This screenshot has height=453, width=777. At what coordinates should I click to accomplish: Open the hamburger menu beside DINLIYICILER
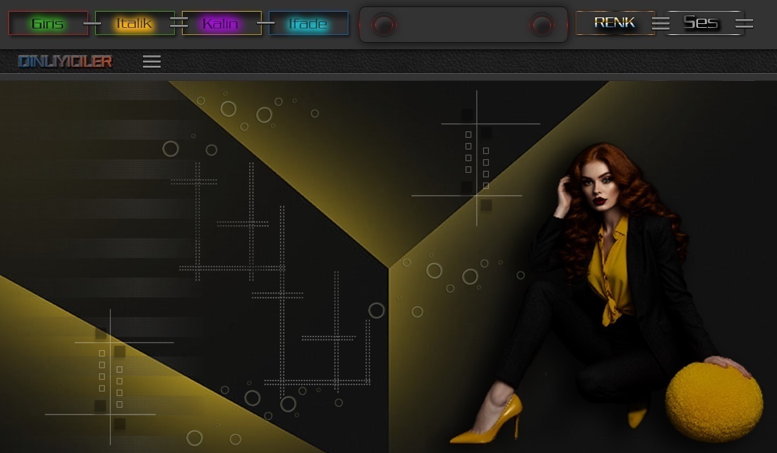tap(152, 61)
